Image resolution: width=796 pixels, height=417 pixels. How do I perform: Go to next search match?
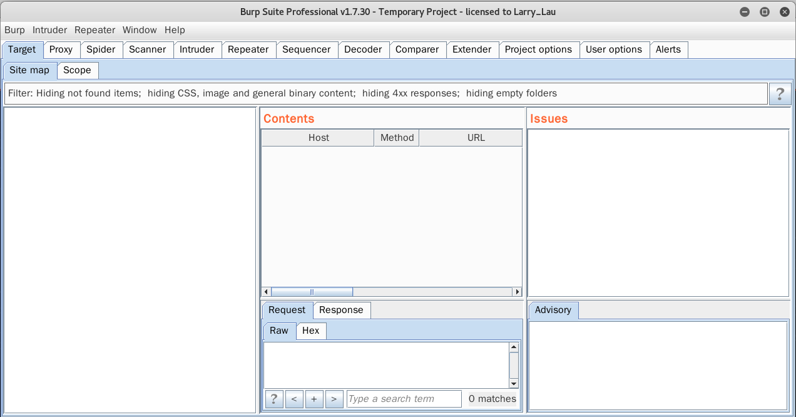coord(334,399)
